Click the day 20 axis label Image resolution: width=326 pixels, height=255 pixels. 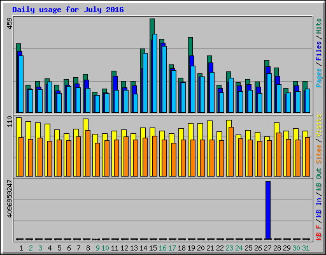pos(201,248)
